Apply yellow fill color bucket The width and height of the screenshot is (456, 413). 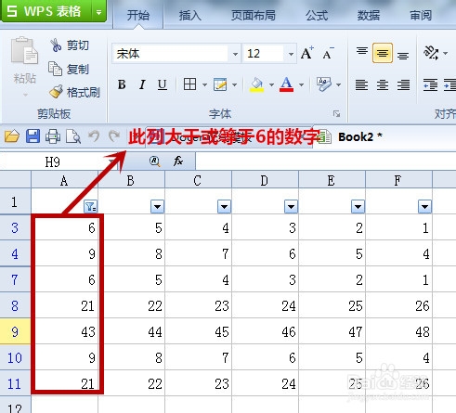coord(256,84)
